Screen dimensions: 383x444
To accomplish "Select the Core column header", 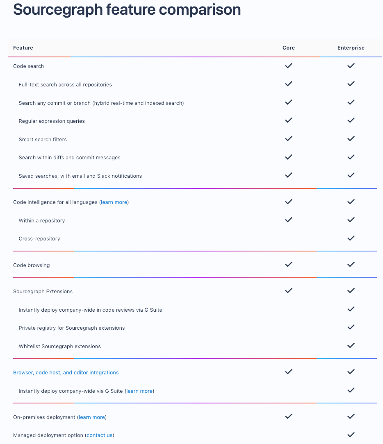I will 289,48.
